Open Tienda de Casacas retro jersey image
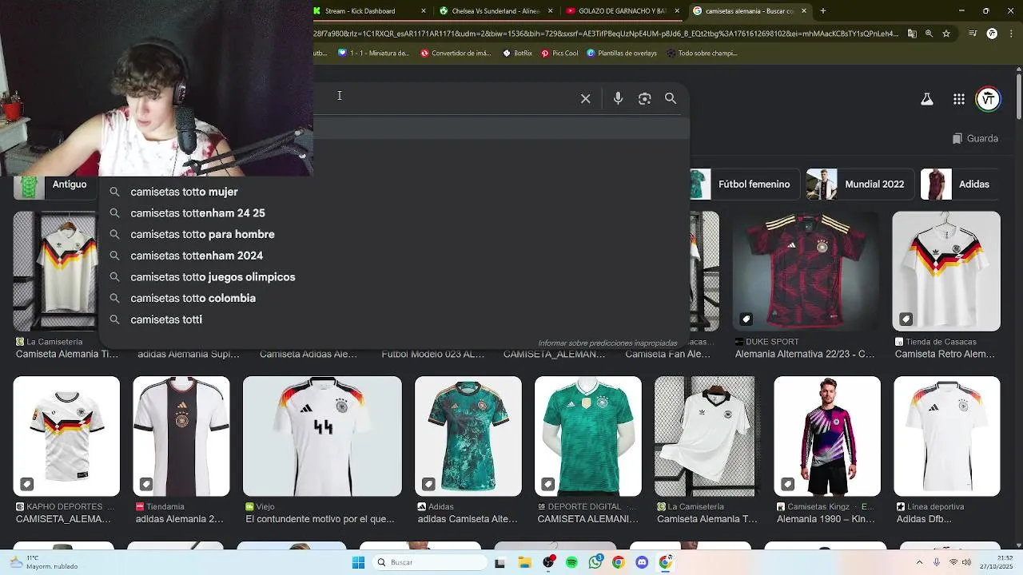Image resolution: width=1023 pixels, height=575 pixels. point(946,272)
